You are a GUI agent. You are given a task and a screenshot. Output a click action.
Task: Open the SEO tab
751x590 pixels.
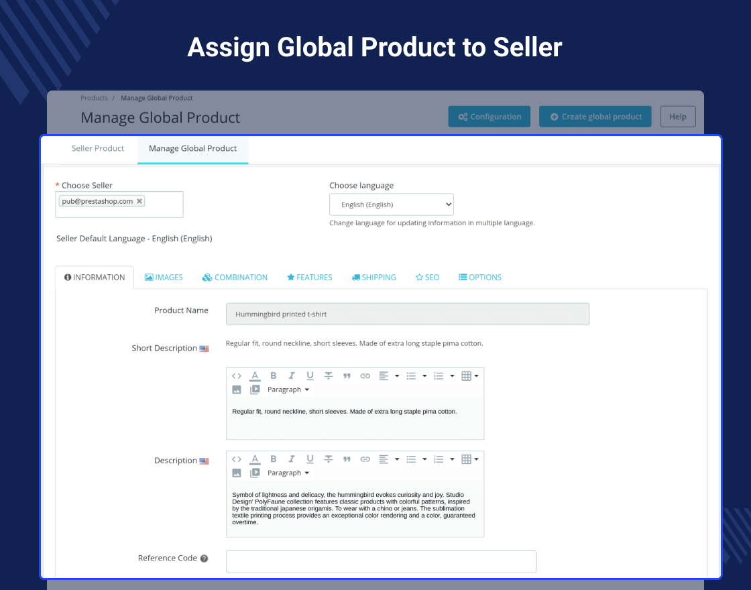pos(427,278)
